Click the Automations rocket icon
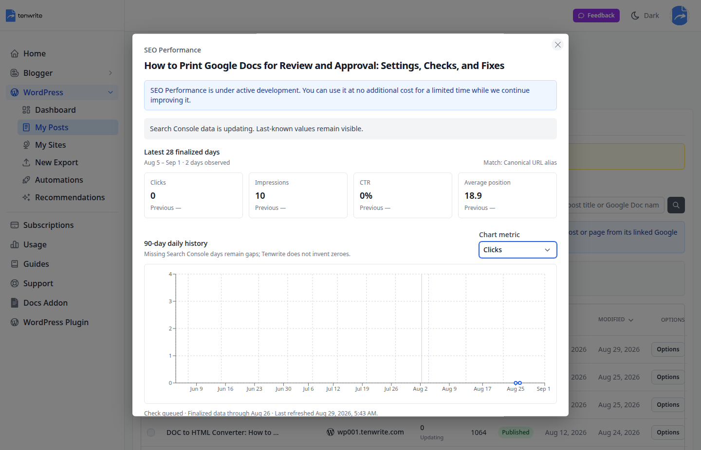The width and height of the screenshot is (701, 450). tap(26, 180)
